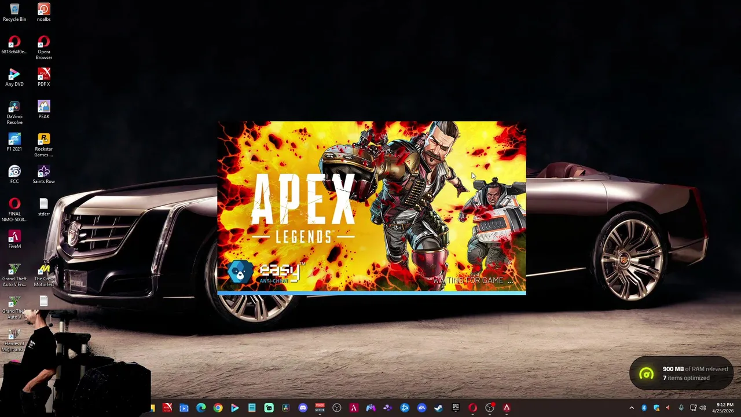
Task: Open the Notepad taskbar icon
Action: coord(252,408)
